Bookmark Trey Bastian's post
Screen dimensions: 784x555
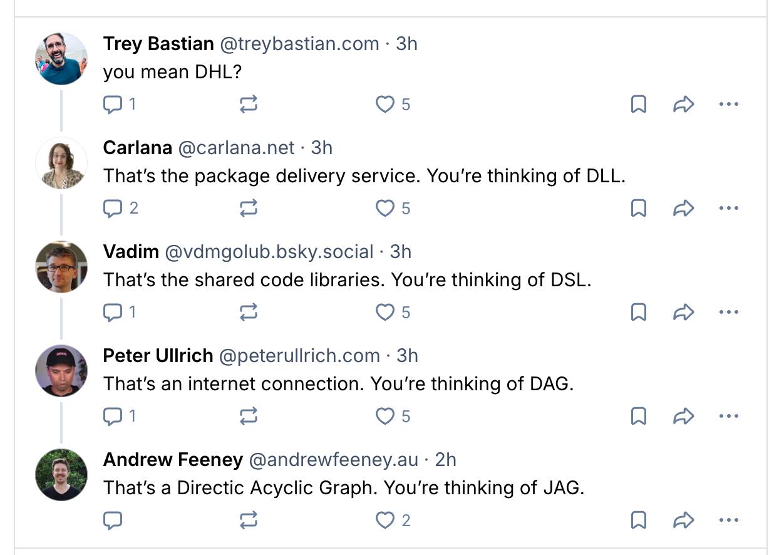tap(638, 104)
